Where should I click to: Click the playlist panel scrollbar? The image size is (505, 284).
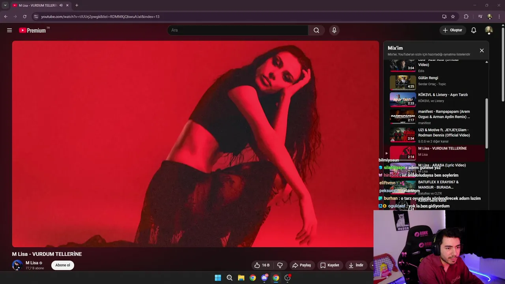click(486, 123)
